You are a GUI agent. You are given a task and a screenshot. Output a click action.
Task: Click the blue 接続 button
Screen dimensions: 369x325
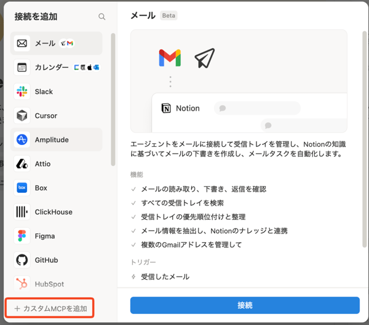pos(245,305)
